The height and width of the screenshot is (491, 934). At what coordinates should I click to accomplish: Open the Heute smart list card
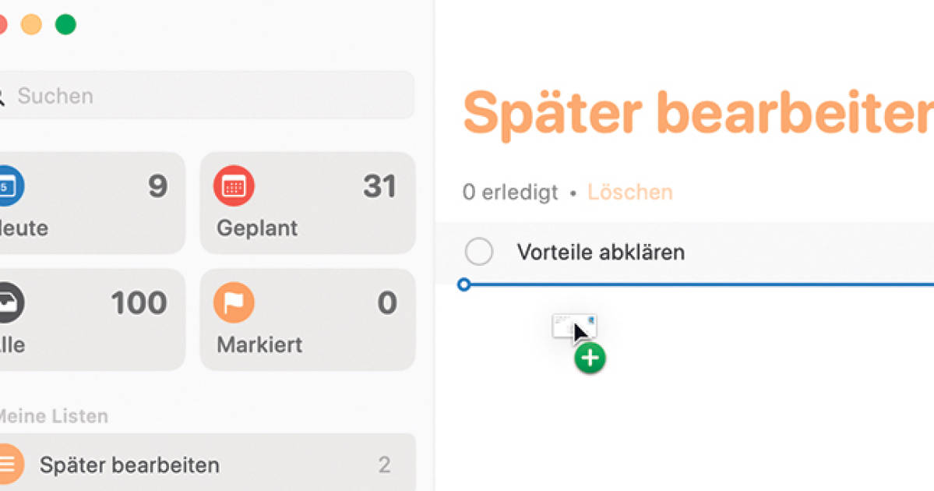tap(92, 203)
